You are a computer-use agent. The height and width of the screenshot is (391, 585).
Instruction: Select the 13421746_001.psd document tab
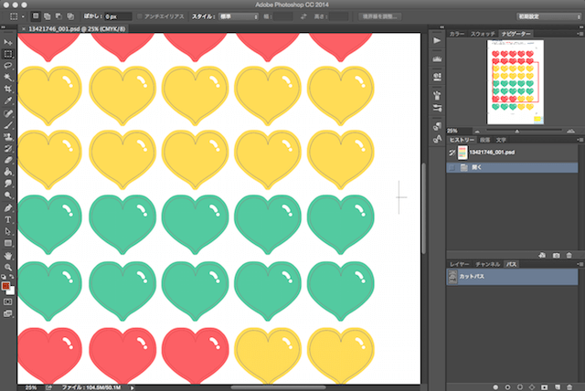coord(77,28)
